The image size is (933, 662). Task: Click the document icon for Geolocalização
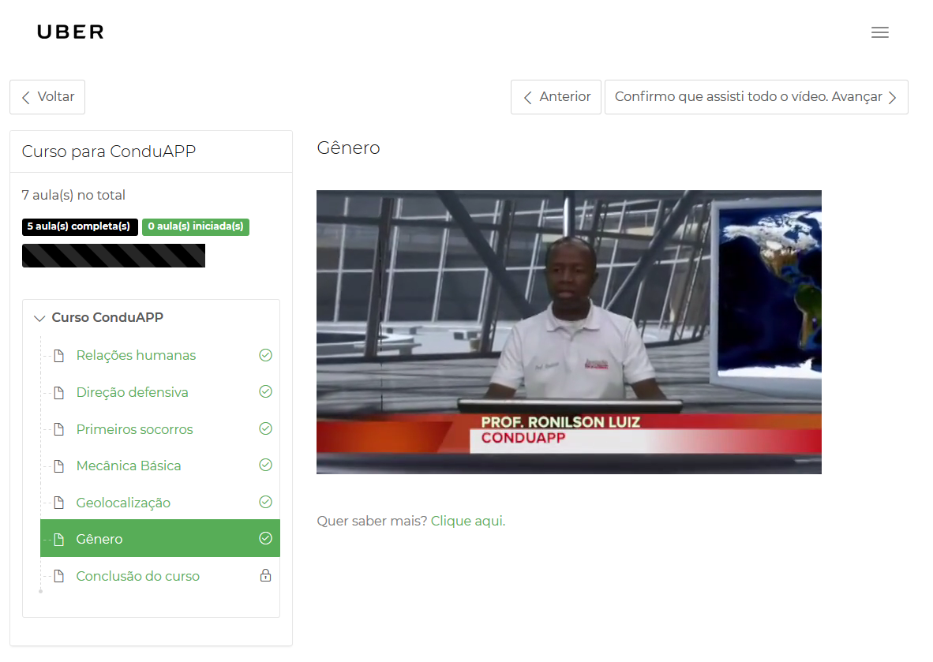coord(59,503)
